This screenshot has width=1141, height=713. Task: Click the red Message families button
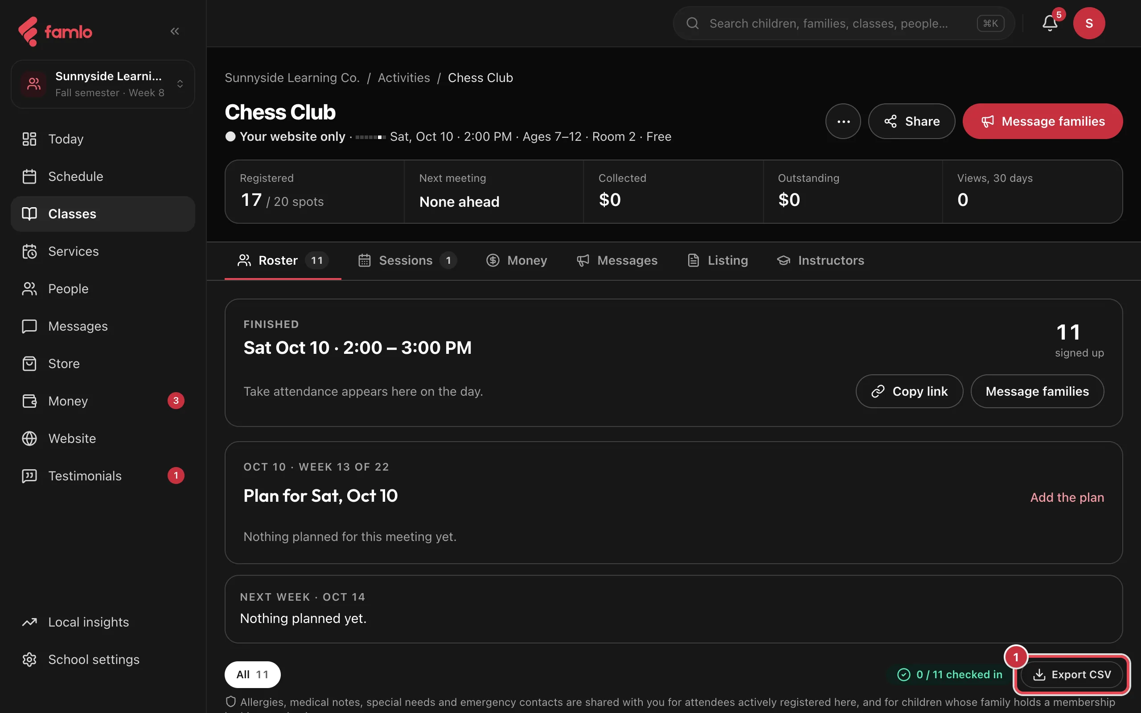tap(1042, 121)
